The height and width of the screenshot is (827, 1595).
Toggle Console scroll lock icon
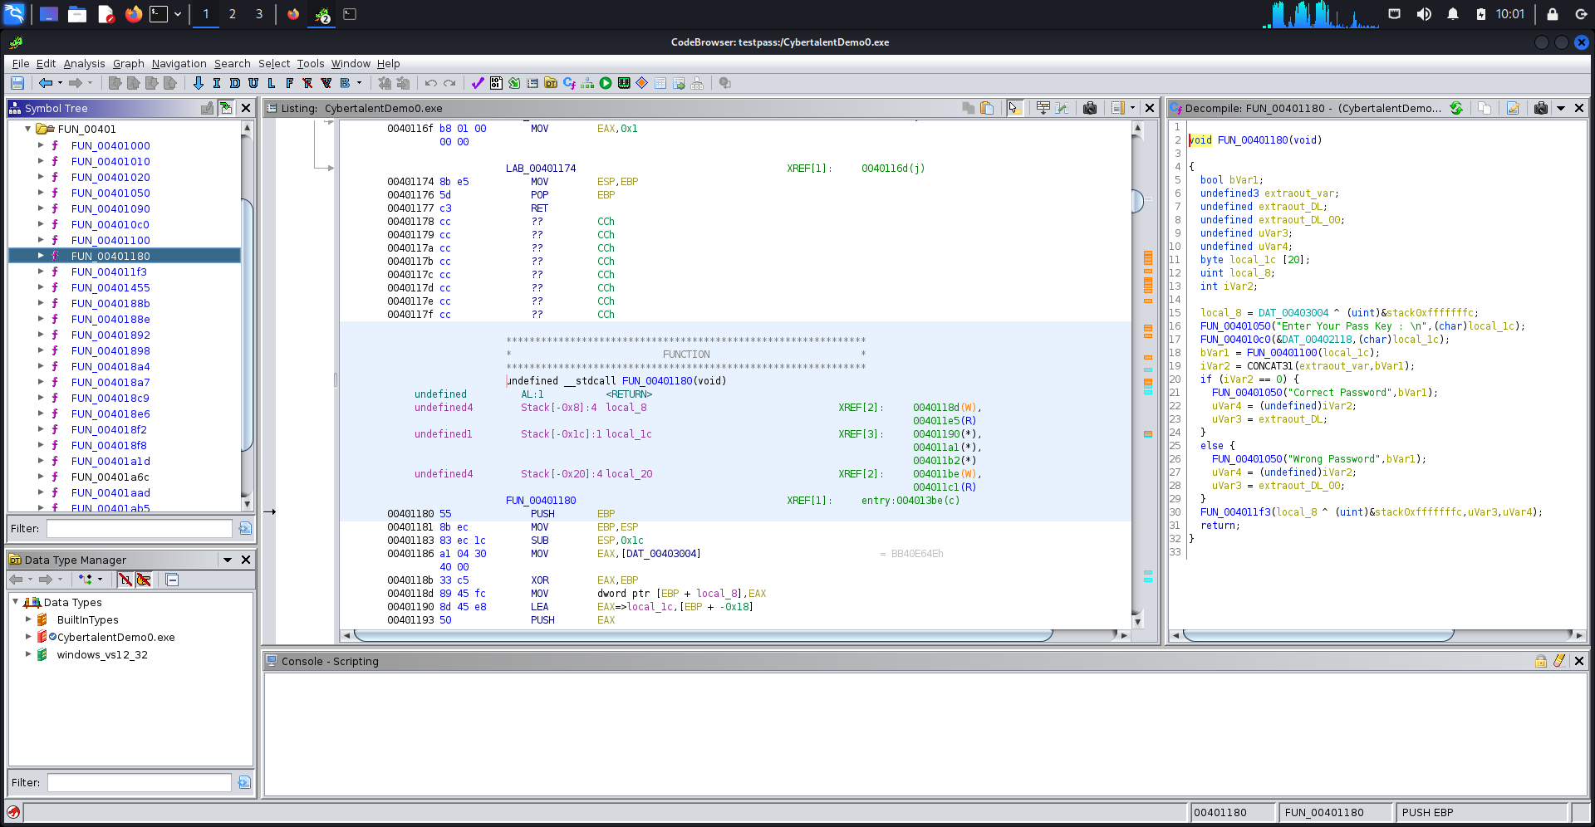pyautogui.click(x=1541, y=661)
